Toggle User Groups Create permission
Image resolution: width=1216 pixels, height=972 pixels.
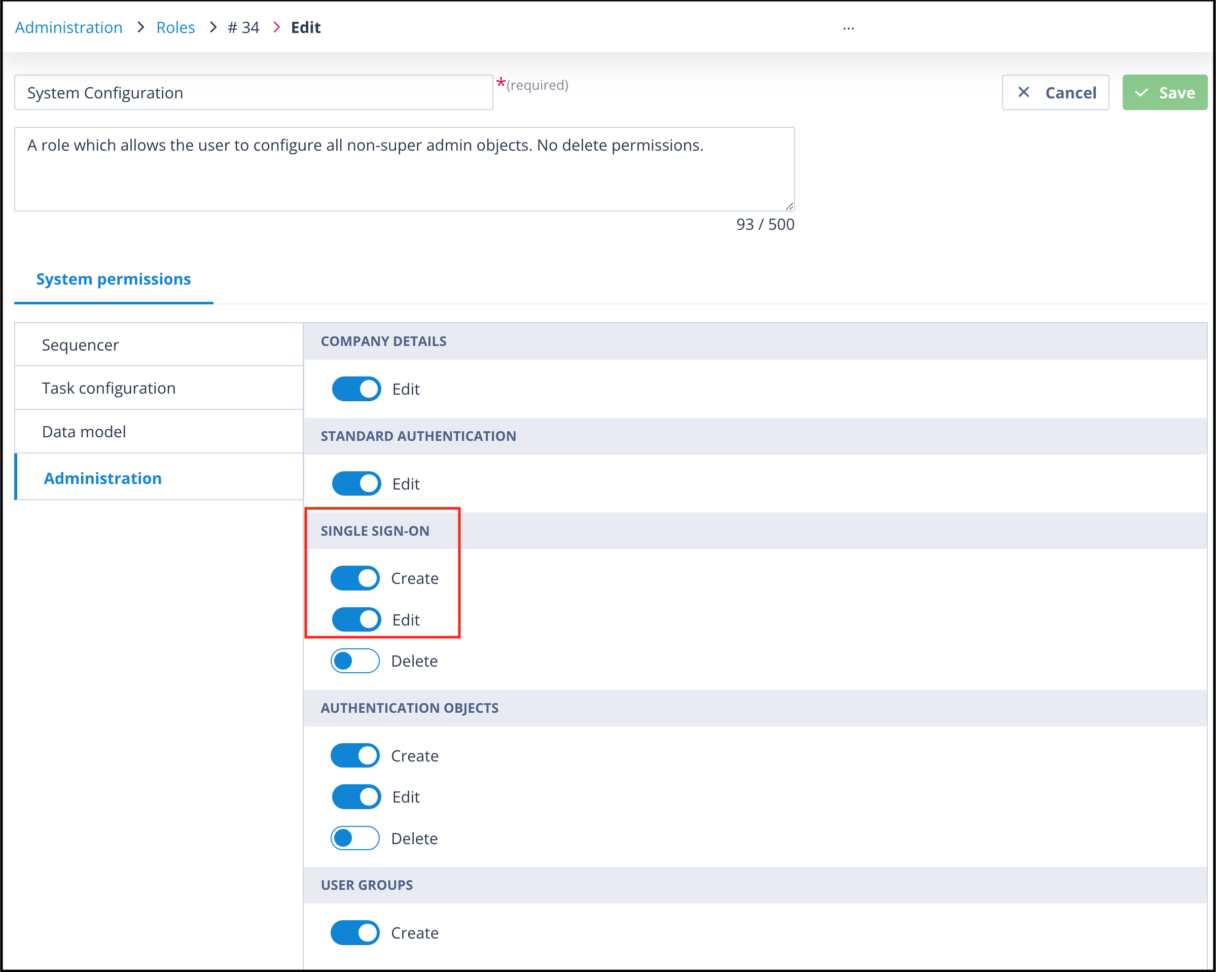[x=355, y=932]
